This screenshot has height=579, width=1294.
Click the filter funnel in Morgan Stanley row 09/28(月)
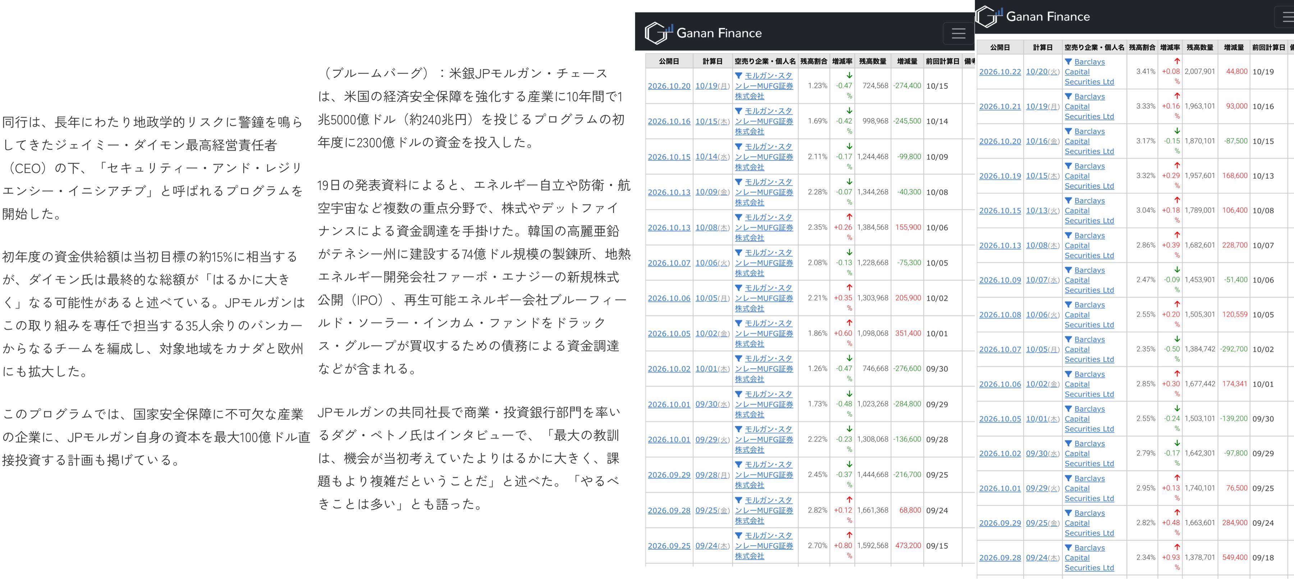point(738,464)
